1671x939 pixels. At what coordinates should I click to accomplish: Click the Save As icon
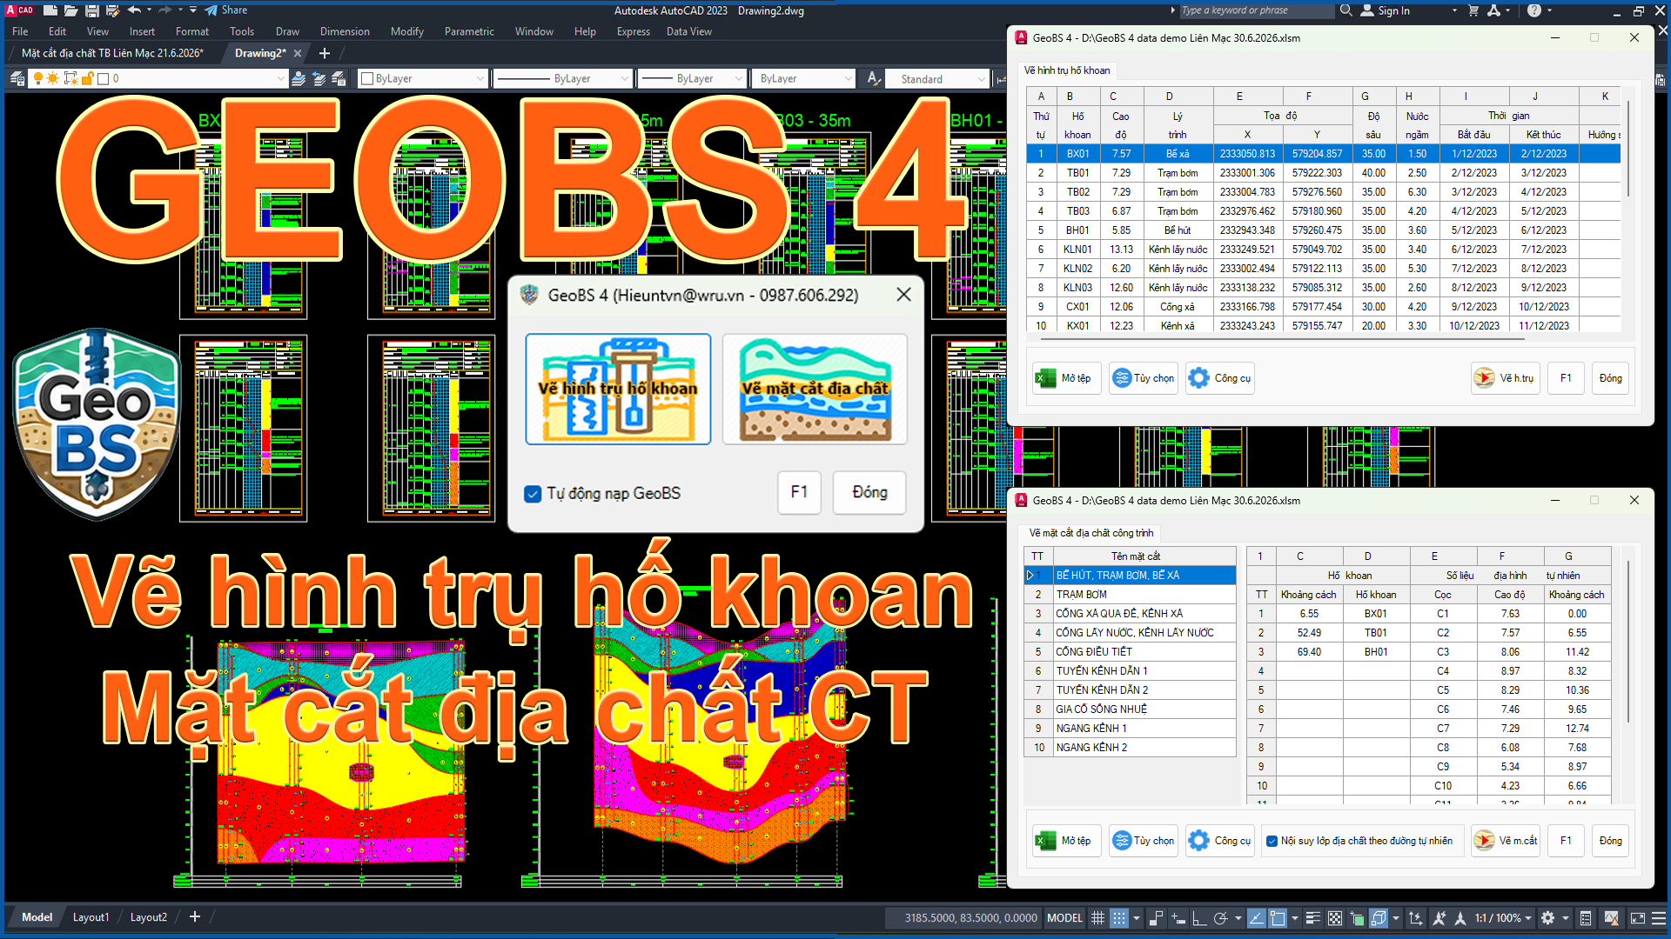coord(114,10)
